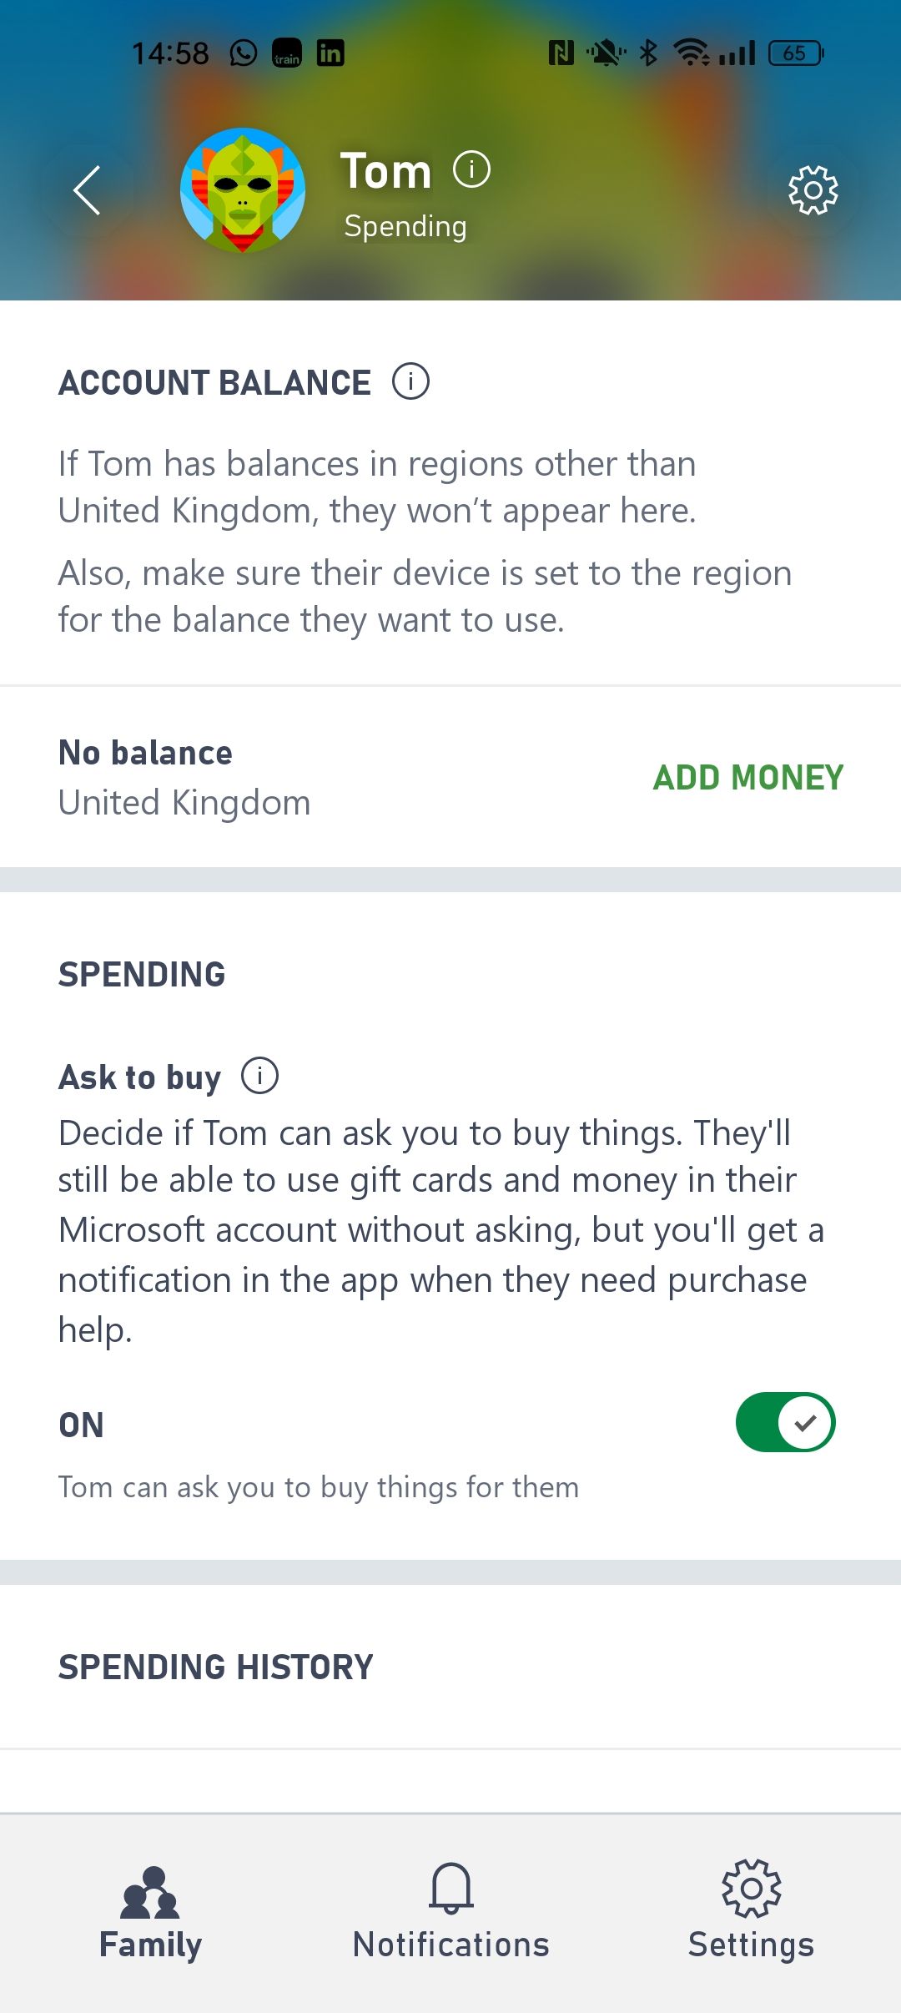901x2013 pixels.
Task: Open Tom's profile settings gear
Action: (813, 190)
